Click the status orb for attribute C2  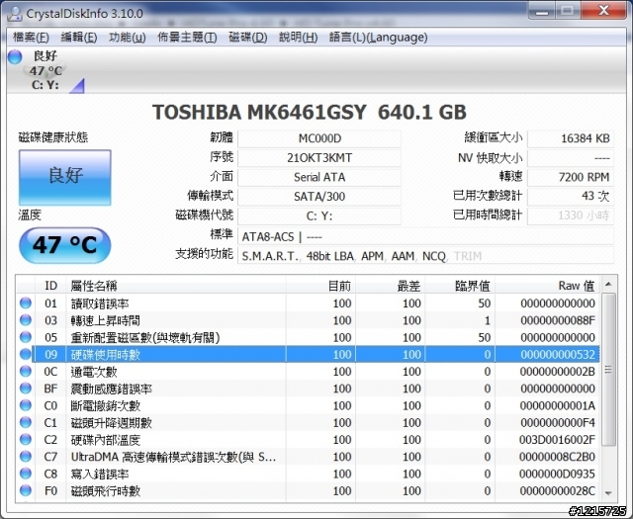(x=26, y=440)
